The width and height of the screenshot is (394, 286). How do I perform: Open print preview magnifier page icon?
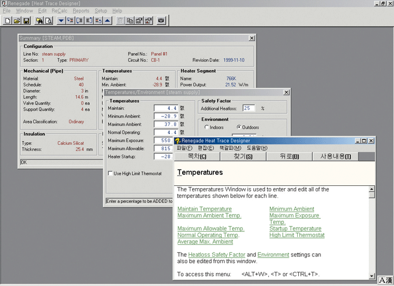pos(49,21)
